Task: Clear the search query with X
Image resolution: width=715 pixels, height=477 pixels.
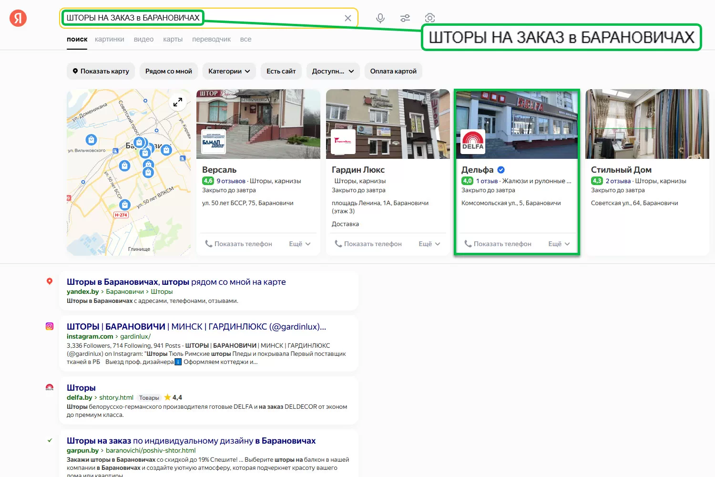Action: point(348,18)
